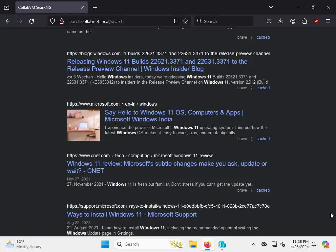The height and width of the screenshot is (252, 336).
Task: Switch to the CollabVM SearXNG tab
Action: 52,7
